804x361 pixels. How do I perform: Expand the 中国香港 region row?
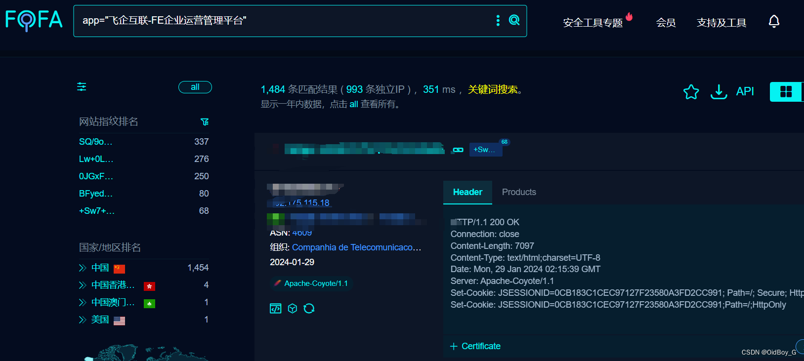pyautogui.click(x=83, y=285)
